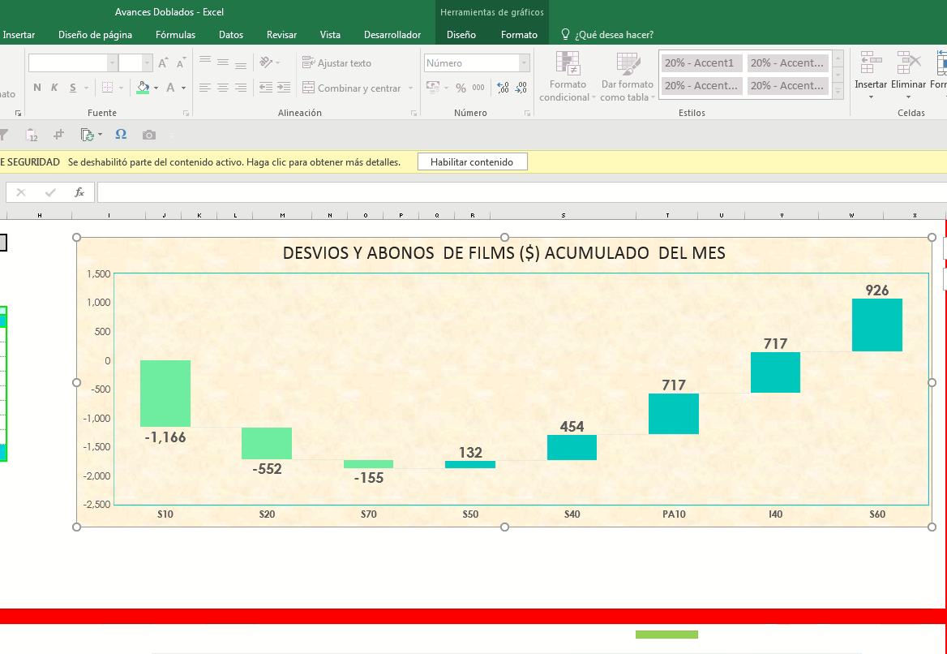Image resolution: width=947 pixels, height=654 pixels.
Task: Click the Habilitar contenido button
Action: (472, 162)
